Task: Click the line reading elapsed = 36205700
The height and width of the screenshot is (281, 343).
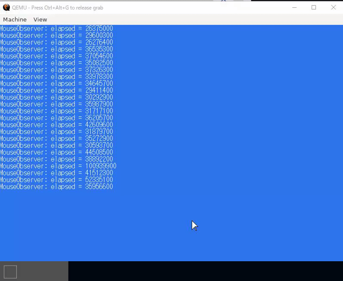Action: click(x=56, y=118)
